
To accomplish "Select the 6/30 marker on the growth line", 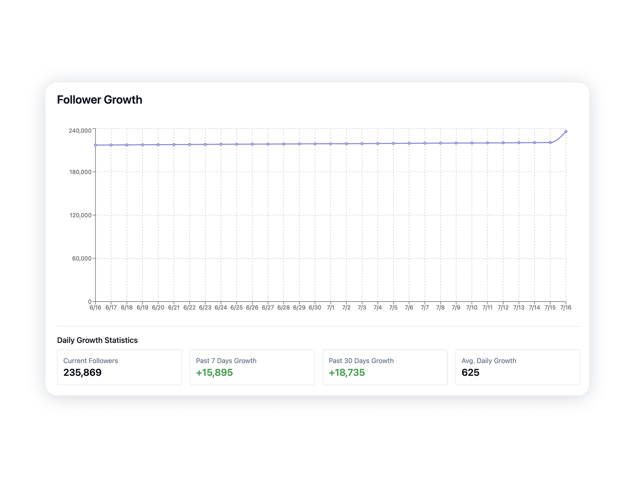I will (x=315, y=144).
